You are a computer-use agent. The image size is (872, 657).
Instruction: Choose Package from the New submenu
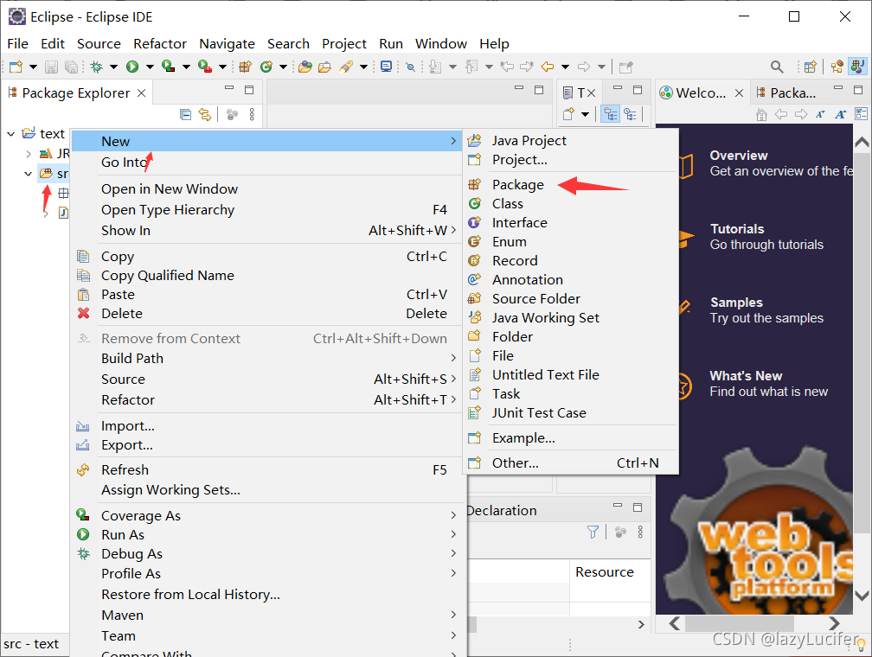571,184
